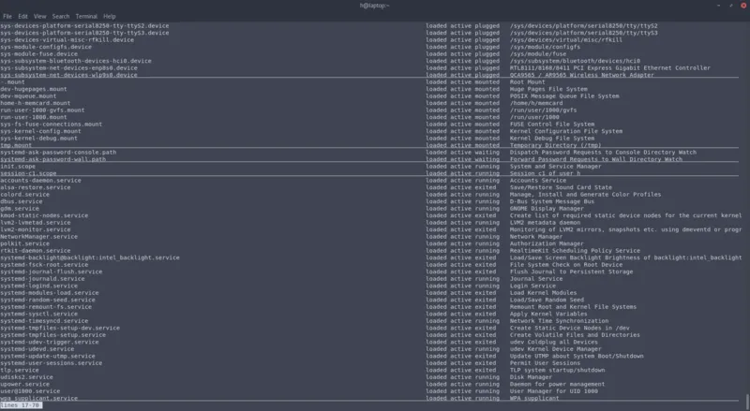
Task: Open the Help menu
Action: [110, 16]
